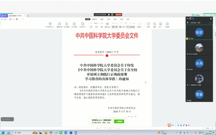
Task: Zoom out with the minus icon in toolbar
Action: click(91, 23)
